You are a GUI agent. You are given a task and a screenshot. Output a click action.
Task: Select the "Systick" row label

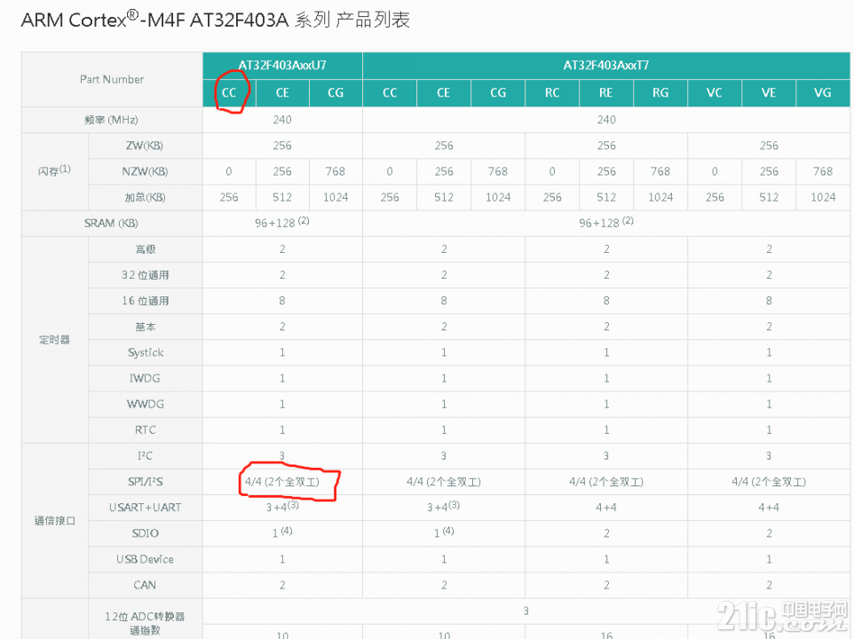coord(146,352)
